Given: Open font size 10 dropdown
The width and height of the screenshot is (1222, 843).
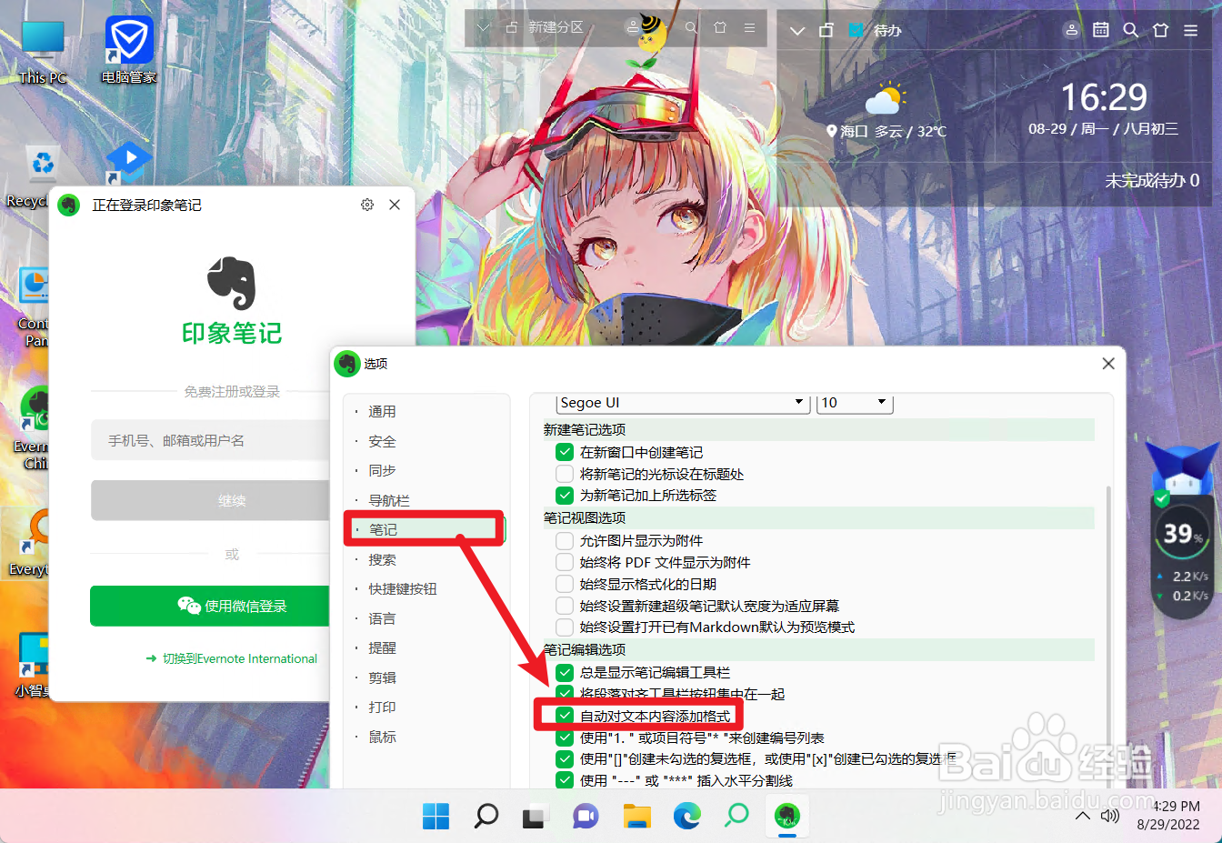Looking at the screenshot, I should tap(855, 403).
